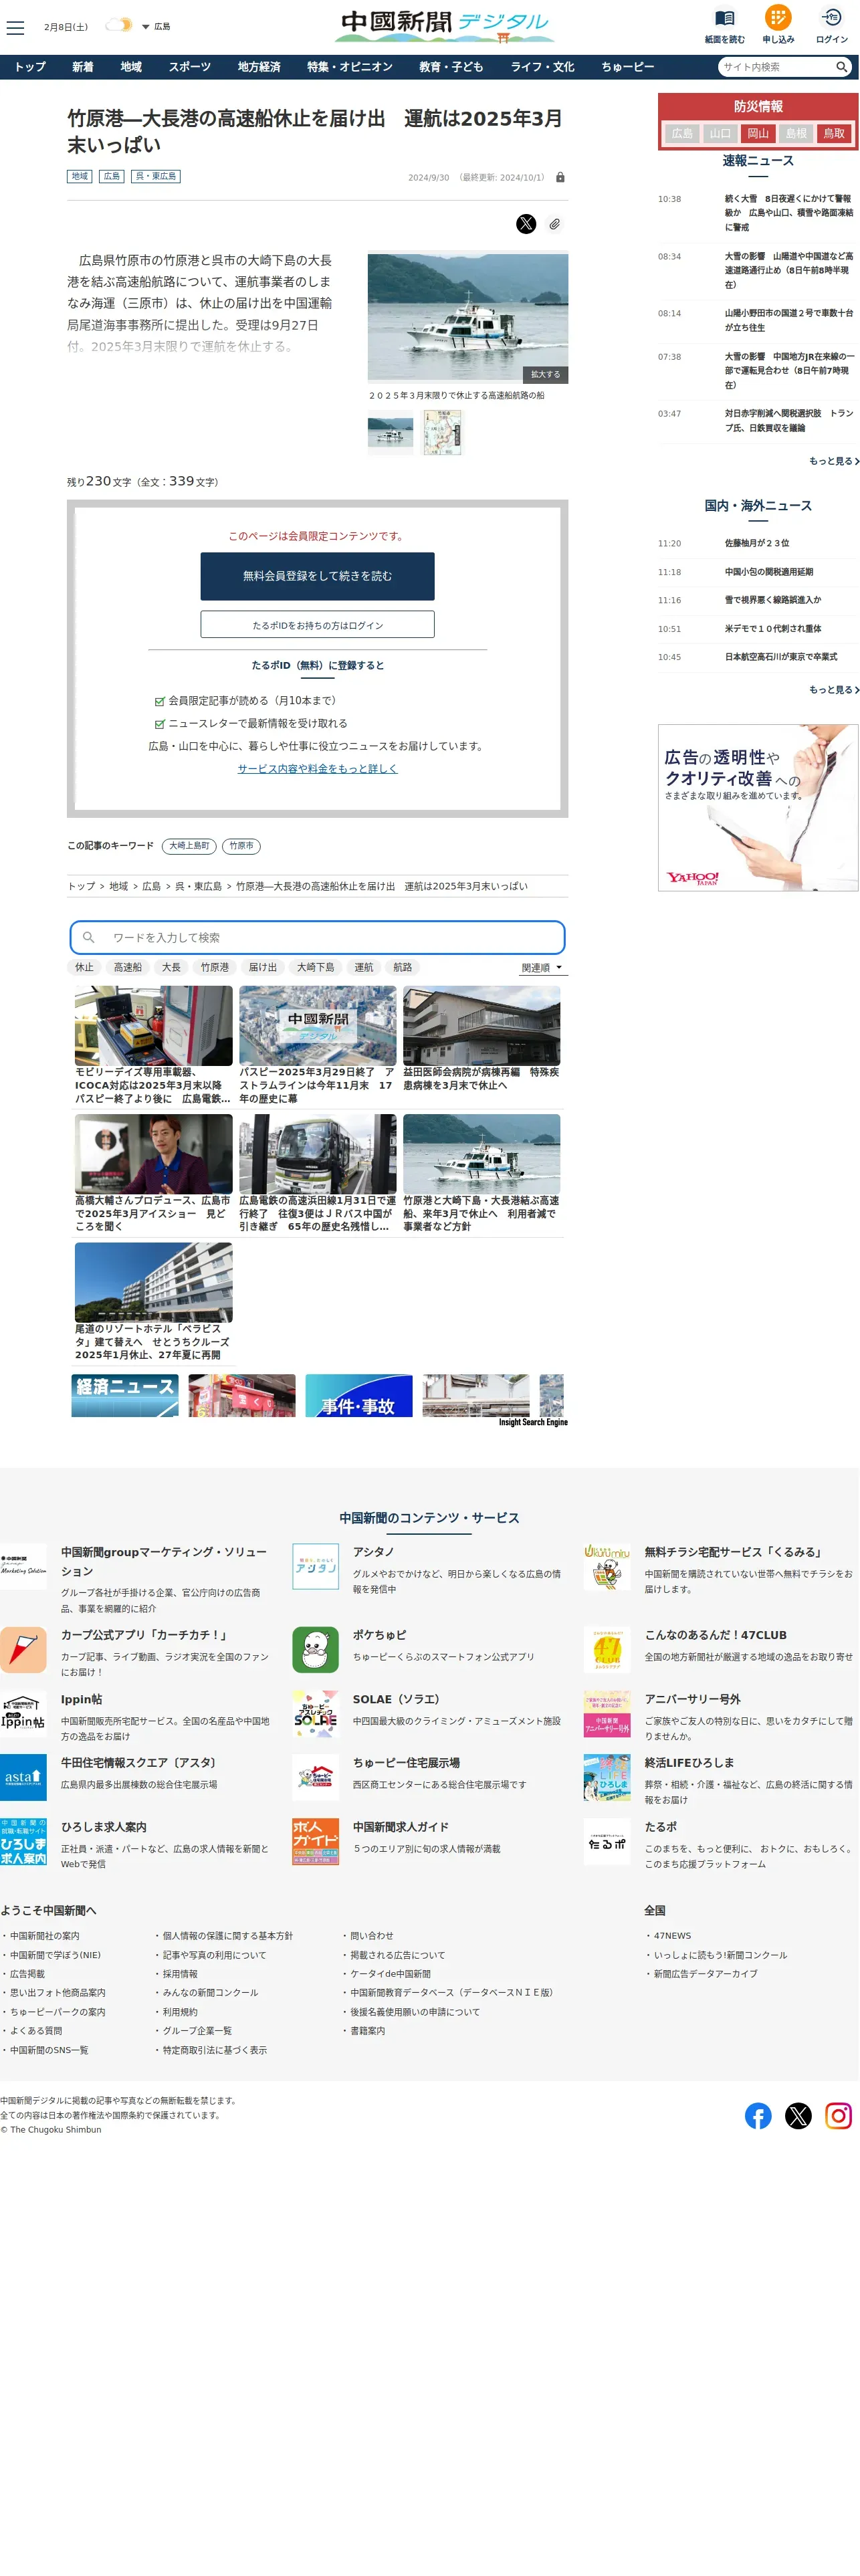Open the ライフ・文化 navigation tab

[543, 67]
